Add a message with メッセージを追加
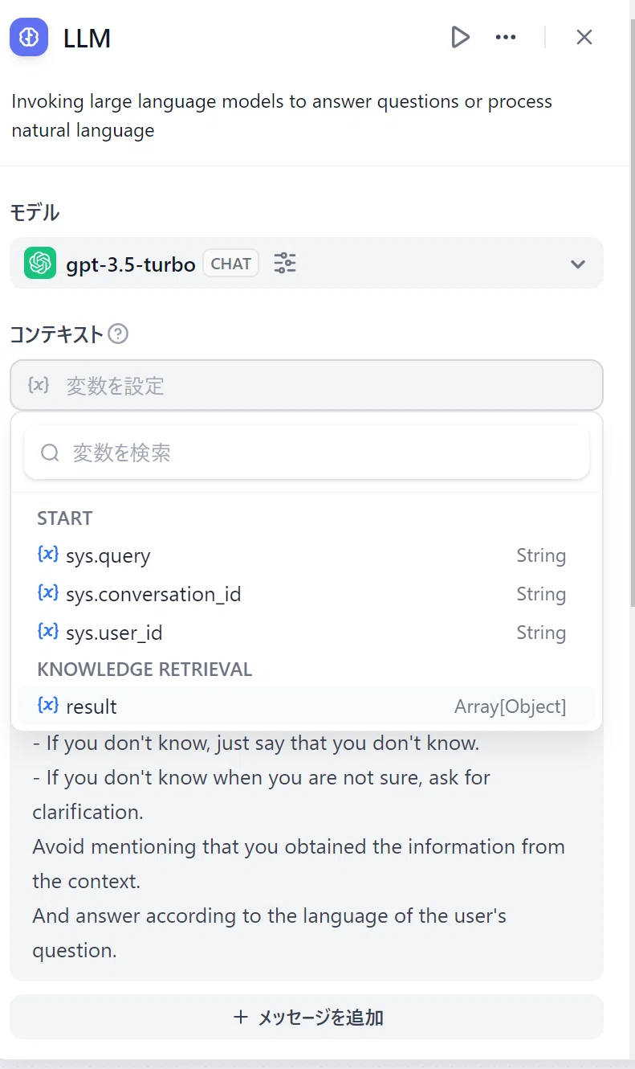 307,1017
